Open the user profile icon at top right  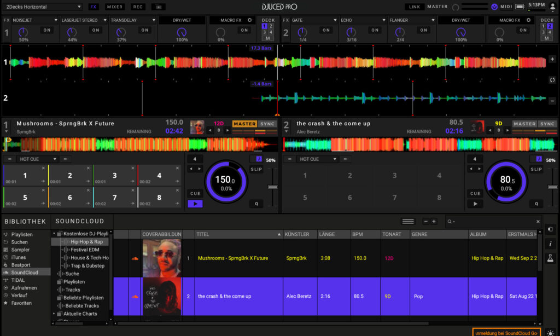pos(552,7)
